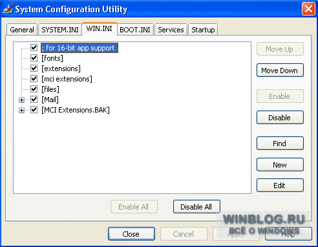The width and height of the screenshot is (318, 247).
Task: Open Find dialog with Find button
Action: pos(280,144)
